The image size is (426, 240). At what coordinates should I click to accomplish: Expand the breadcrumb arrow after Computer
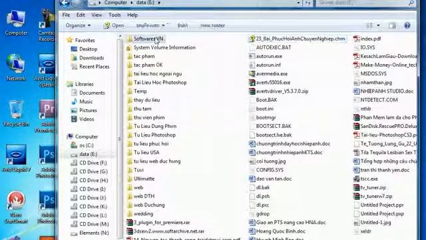[132, 3]
